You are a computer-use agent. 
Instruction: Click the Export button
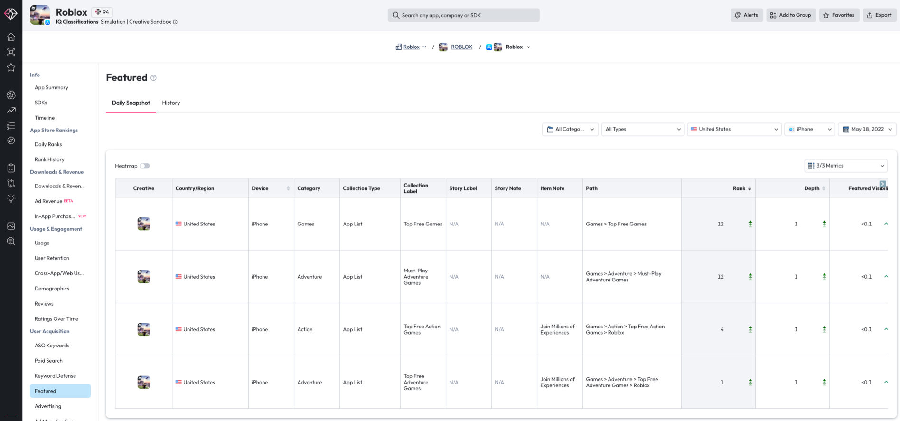(880, 15)
